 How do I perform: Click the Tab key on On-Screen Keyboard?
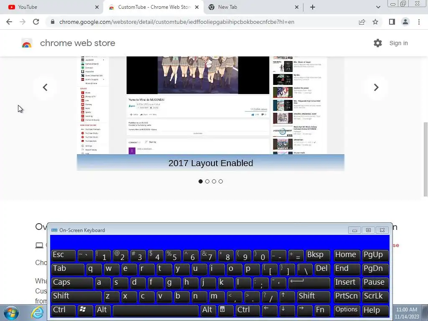click(68, 269)
